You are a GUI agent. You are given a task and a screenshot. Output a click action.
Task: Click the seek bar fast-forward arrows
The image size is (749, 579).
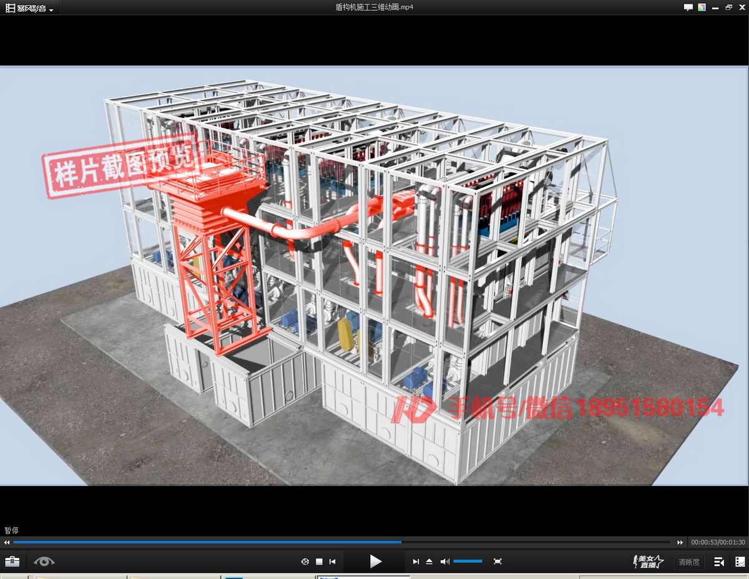[x=680, y=542]
